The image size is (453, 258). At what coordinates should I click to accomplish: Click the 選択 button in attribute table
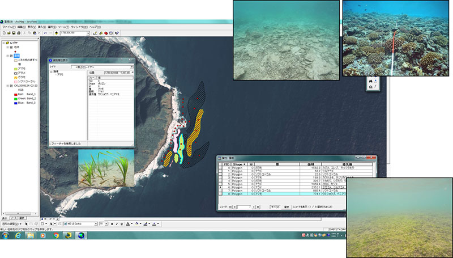click(x=287, y=207)
